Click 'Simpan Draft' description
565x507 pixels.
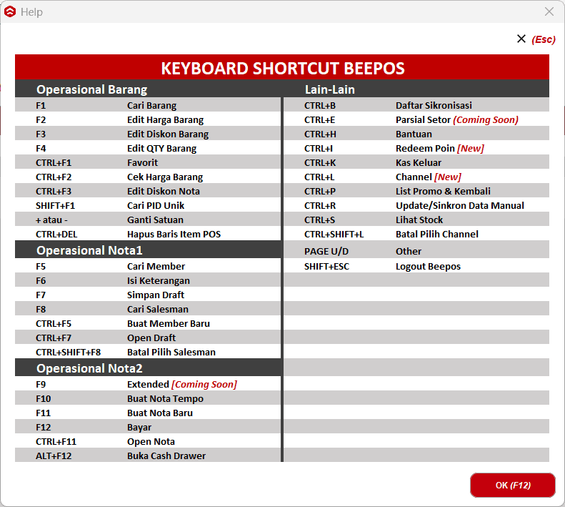155,295
